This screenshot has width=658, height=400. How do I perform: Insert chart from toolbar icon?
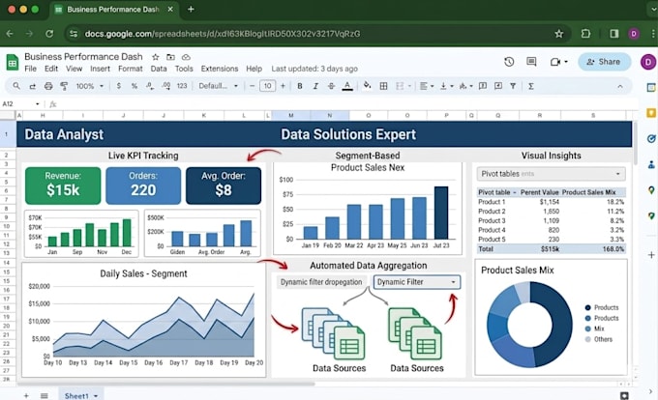click(x=498, y=86)
